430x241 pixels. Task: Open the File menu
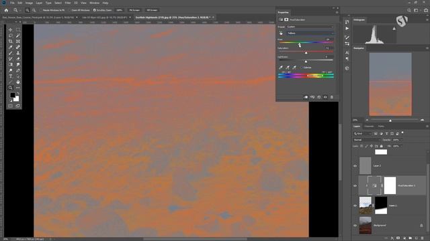pyautogui.click(x=12, y=3)
